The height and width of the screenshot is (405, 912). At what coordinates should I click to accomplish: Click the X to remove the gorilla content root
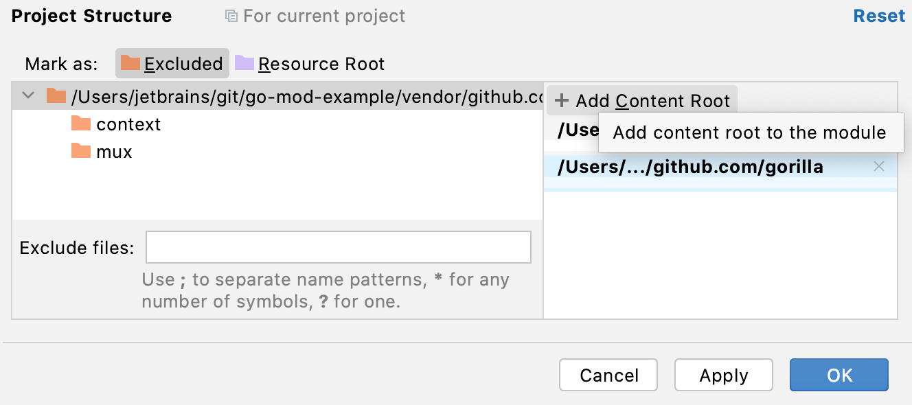879,166
